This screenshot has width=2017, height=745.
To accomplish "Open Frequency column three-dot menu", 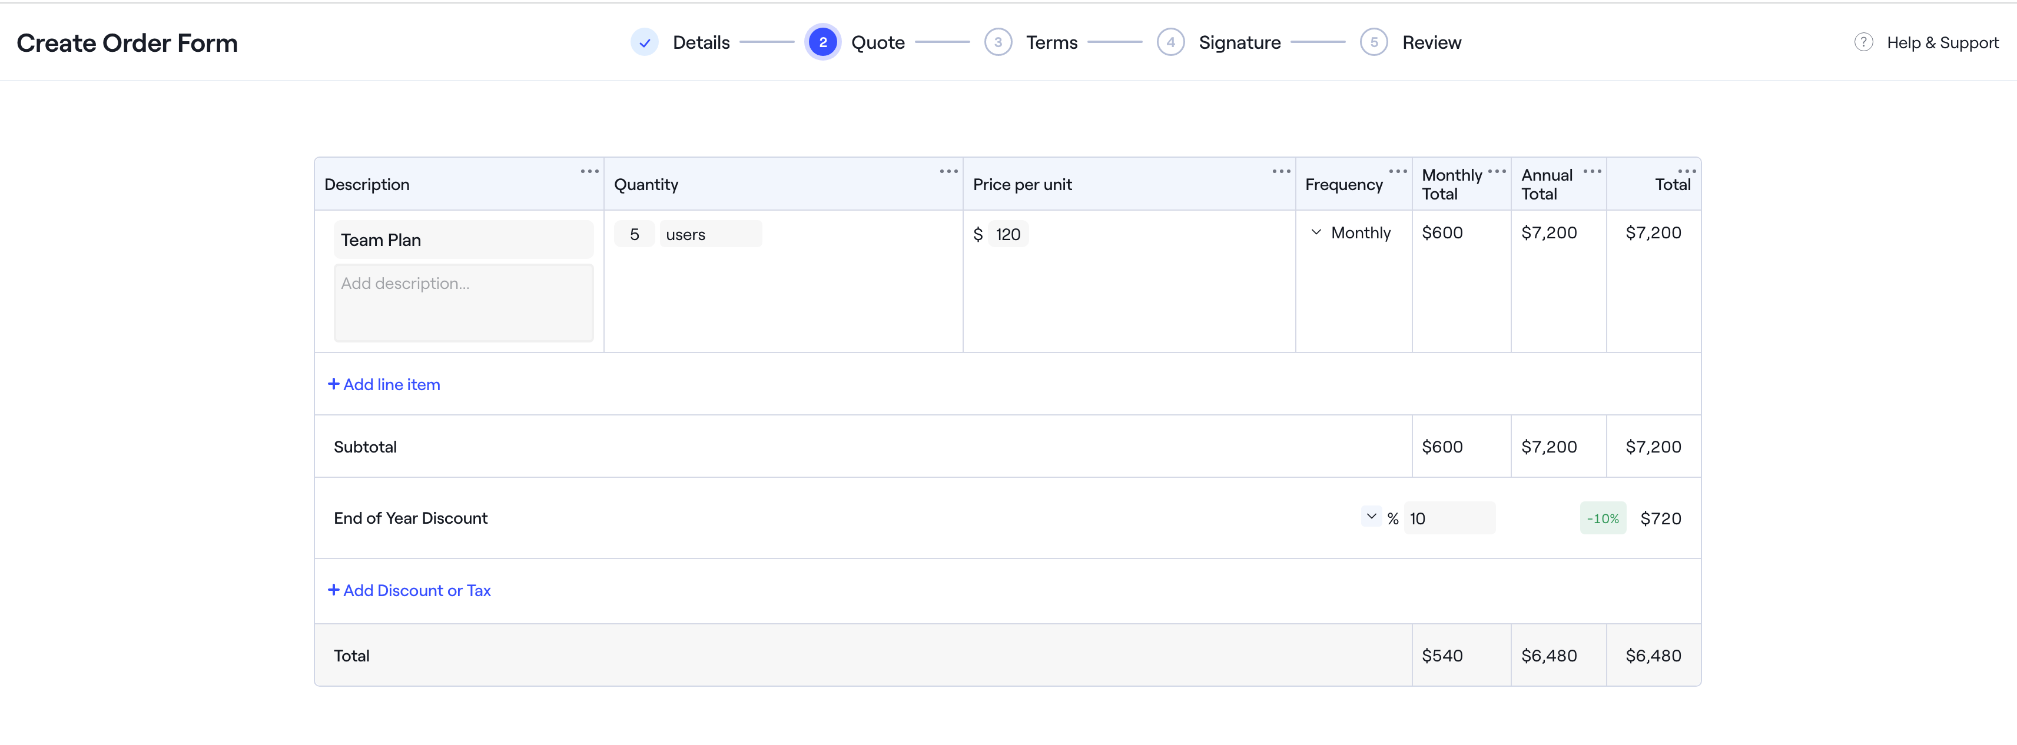I will coord(1397,171).
